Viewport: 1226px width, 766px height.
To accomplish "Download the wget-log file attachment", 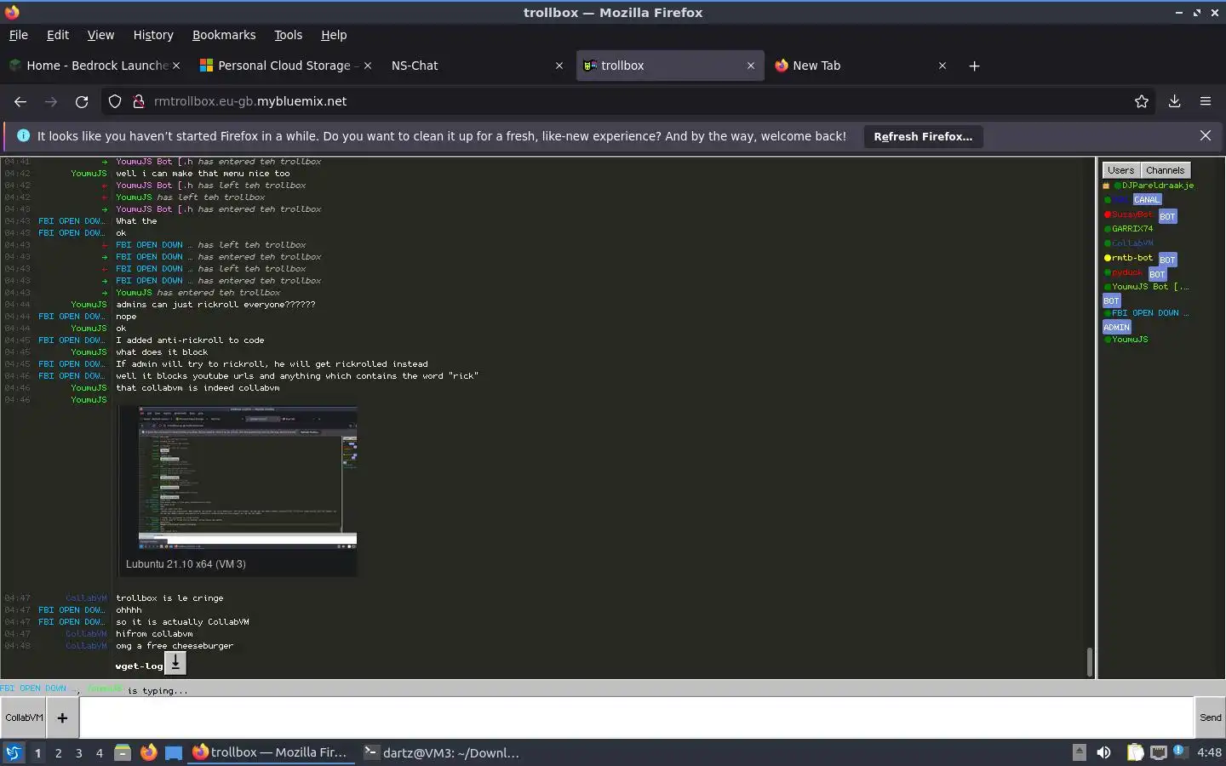I will (x=175, y=662).
